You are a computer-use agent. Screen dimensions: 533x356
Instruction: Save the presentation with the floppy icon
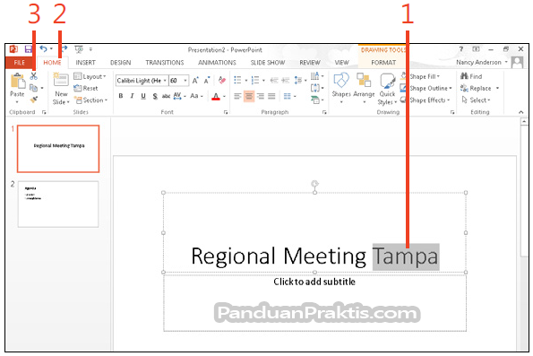(x=28, y=49)
